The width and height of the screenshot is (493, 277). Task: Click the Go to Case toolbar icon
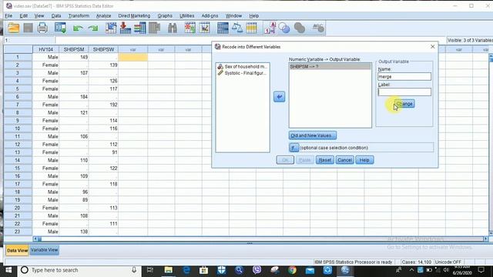[x=111, y=28]
